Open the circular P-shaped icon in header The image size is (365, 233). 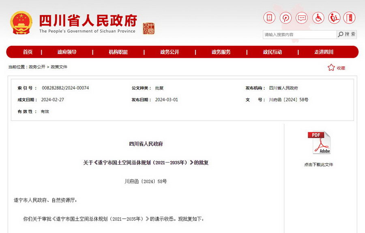point(286,18)
